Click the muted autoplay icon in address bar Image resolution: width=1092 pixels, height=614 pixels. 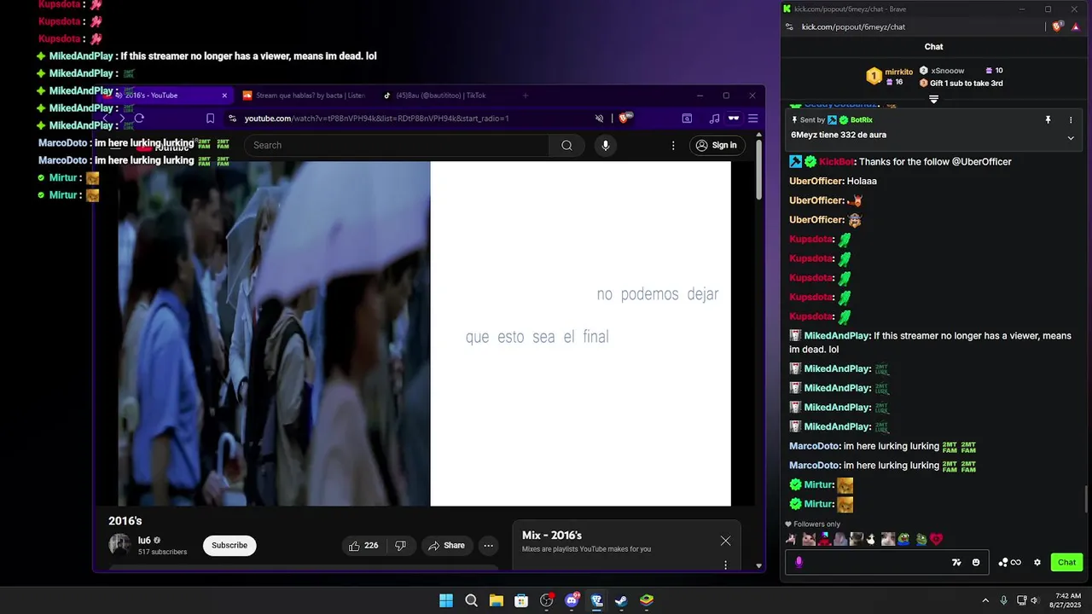point(599,119)
